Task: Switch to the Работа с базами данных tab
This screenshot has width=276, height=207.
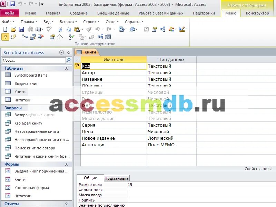Action: 161,13
